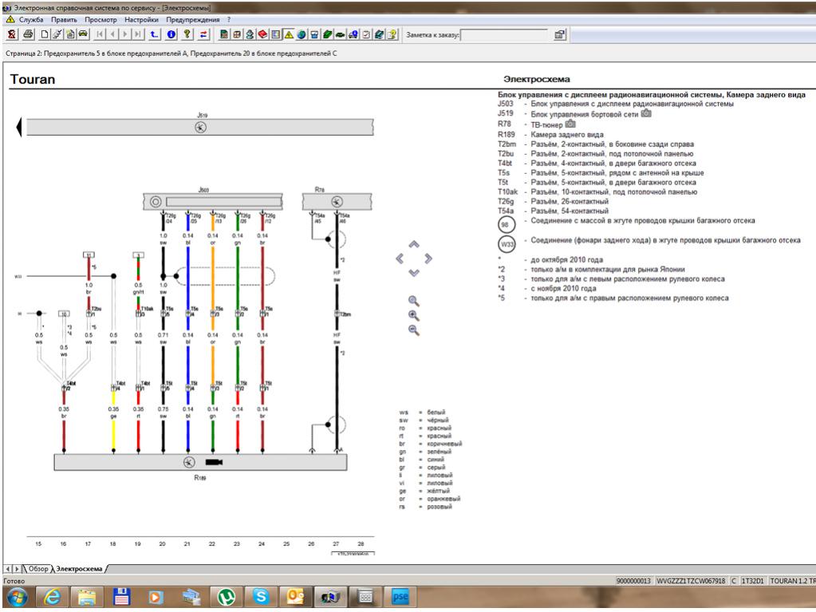Pan the diagram down with arrow

414,273
